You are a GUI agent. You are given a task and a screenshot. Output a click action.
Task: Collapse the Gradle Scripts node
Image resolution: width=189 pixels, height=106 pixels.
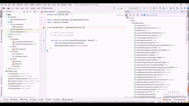[x=4, y=71]
